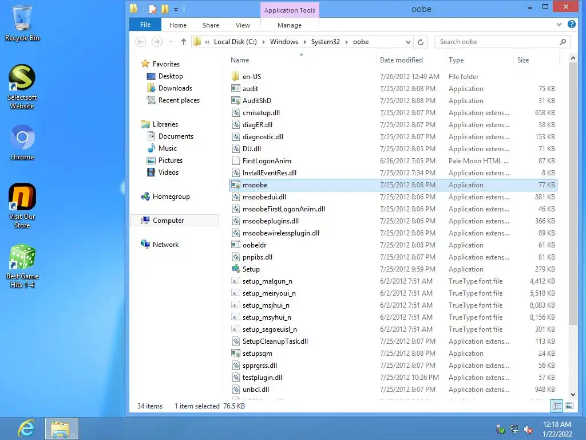Launch Internet Explorer from the taskbar
This screenshot has height=440, width=586.
point(26,429)
